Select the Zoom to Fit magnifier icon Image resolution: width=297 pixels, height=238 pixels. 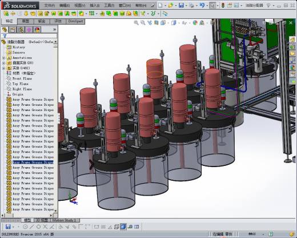point(136,23)
